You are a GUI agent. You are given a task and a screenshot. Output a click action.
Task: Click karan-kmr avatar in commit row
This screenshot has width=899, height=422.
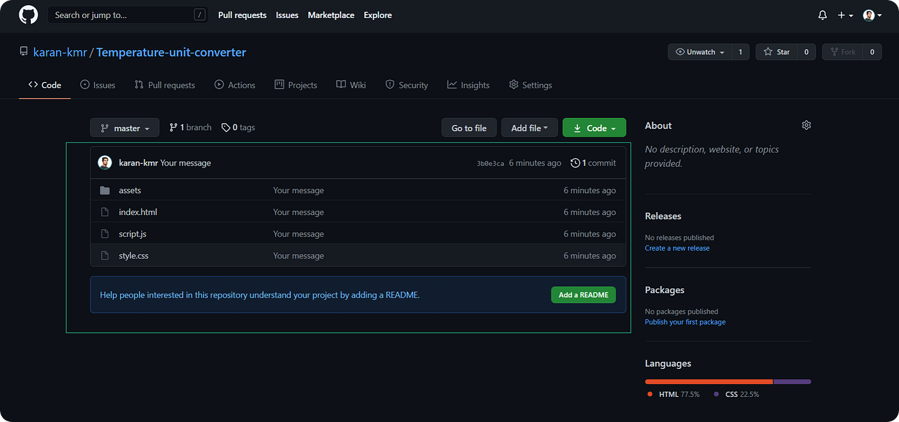(105, 163)
